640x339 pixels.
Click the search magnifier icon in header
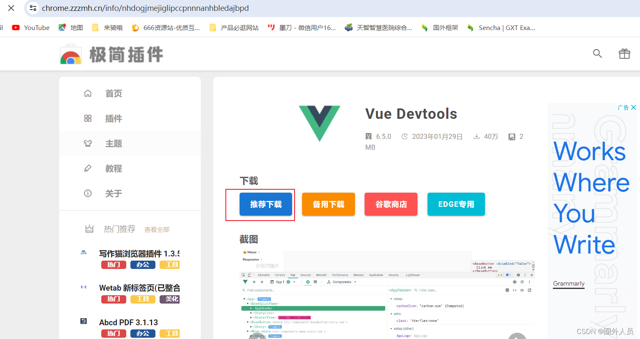pos(597,53)
